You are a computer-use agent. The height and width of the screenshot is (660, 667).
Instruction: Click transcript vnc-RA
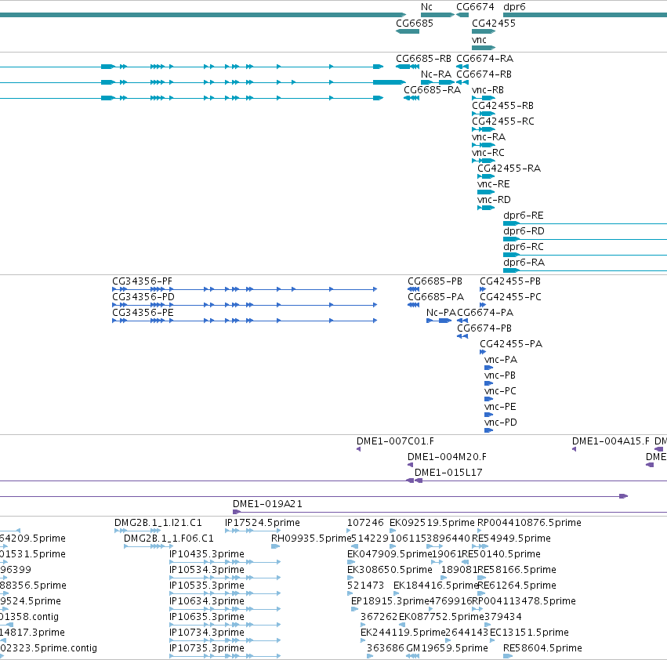(488, 137)
